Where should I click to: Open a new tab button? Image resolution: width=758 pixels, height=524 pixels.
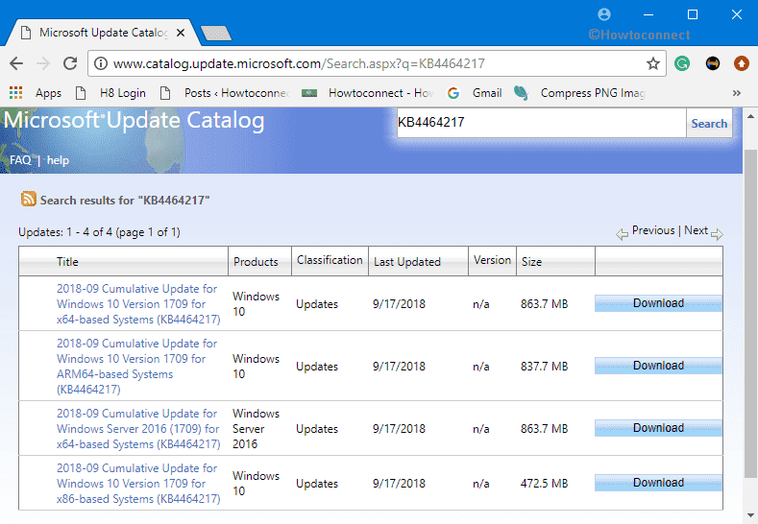tap(215, 33)
